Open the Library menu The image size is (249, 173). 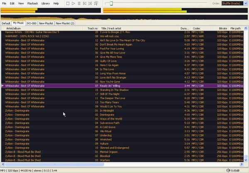[x=46, y=3]
